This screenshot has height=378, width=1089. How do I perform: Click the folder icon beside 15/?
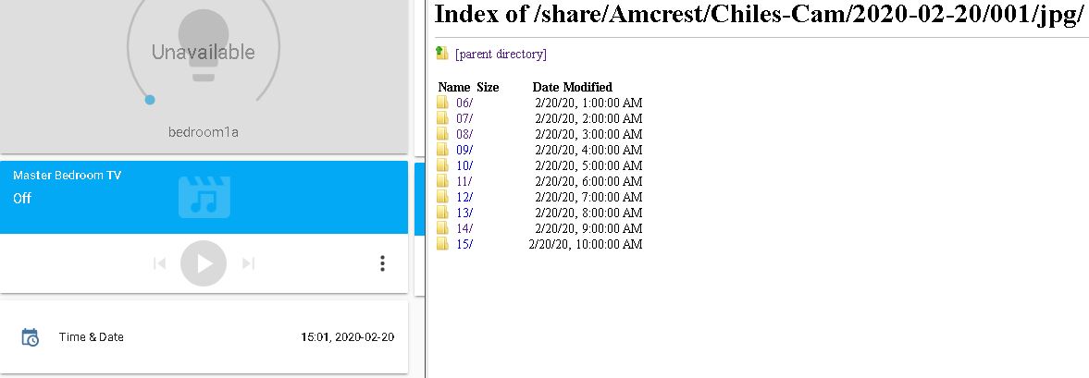click(x=442, y=243)
